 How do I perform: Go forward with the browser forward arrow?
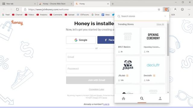click(x=11, y=9)
